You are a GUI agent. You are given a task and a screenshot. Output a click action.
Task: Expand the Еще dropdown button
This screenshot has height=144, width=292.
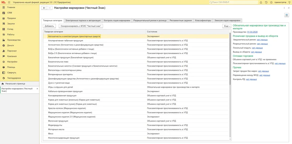coord(227,26)
